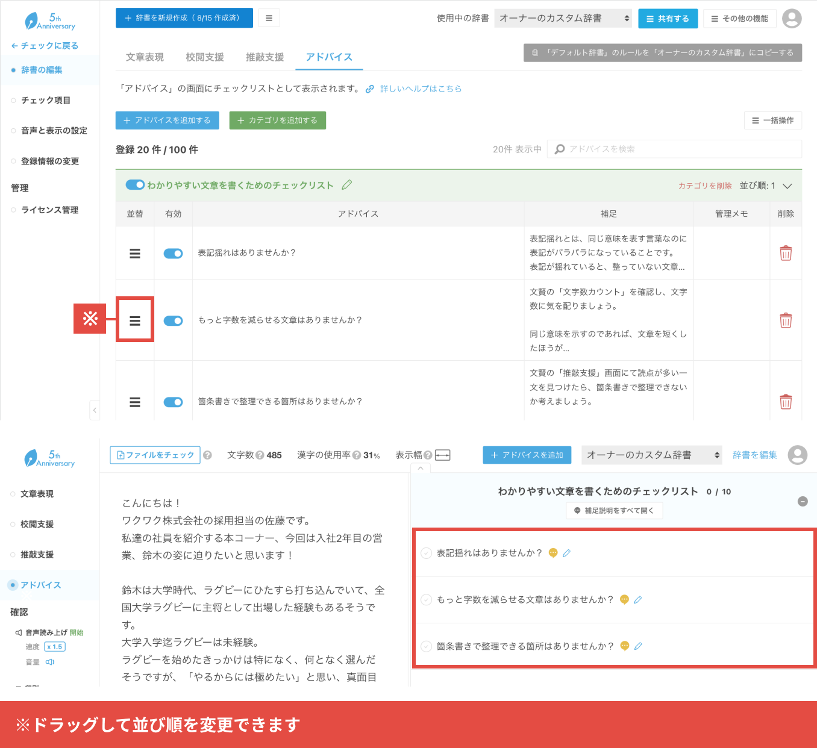Open the 使用中の辞書 dropdown in the editor
The height and width of the screenshot is (748, 817).
click(563, 18)
